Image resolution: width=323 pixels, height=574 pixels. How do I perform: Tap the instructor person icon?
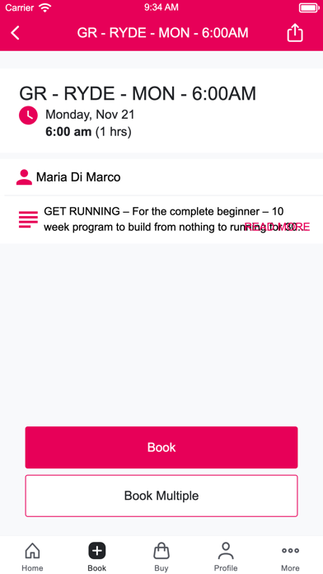click(x=24, y=177)
